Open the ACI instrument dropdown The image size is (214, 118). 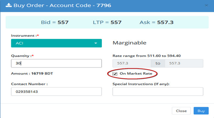[56, 43]
